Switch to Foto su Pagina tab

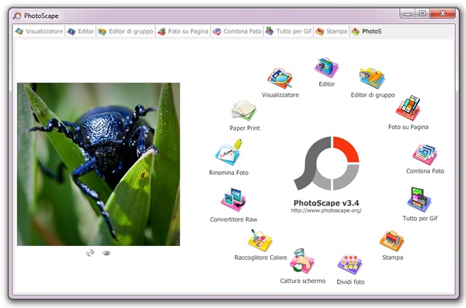(x=183, y=31)
